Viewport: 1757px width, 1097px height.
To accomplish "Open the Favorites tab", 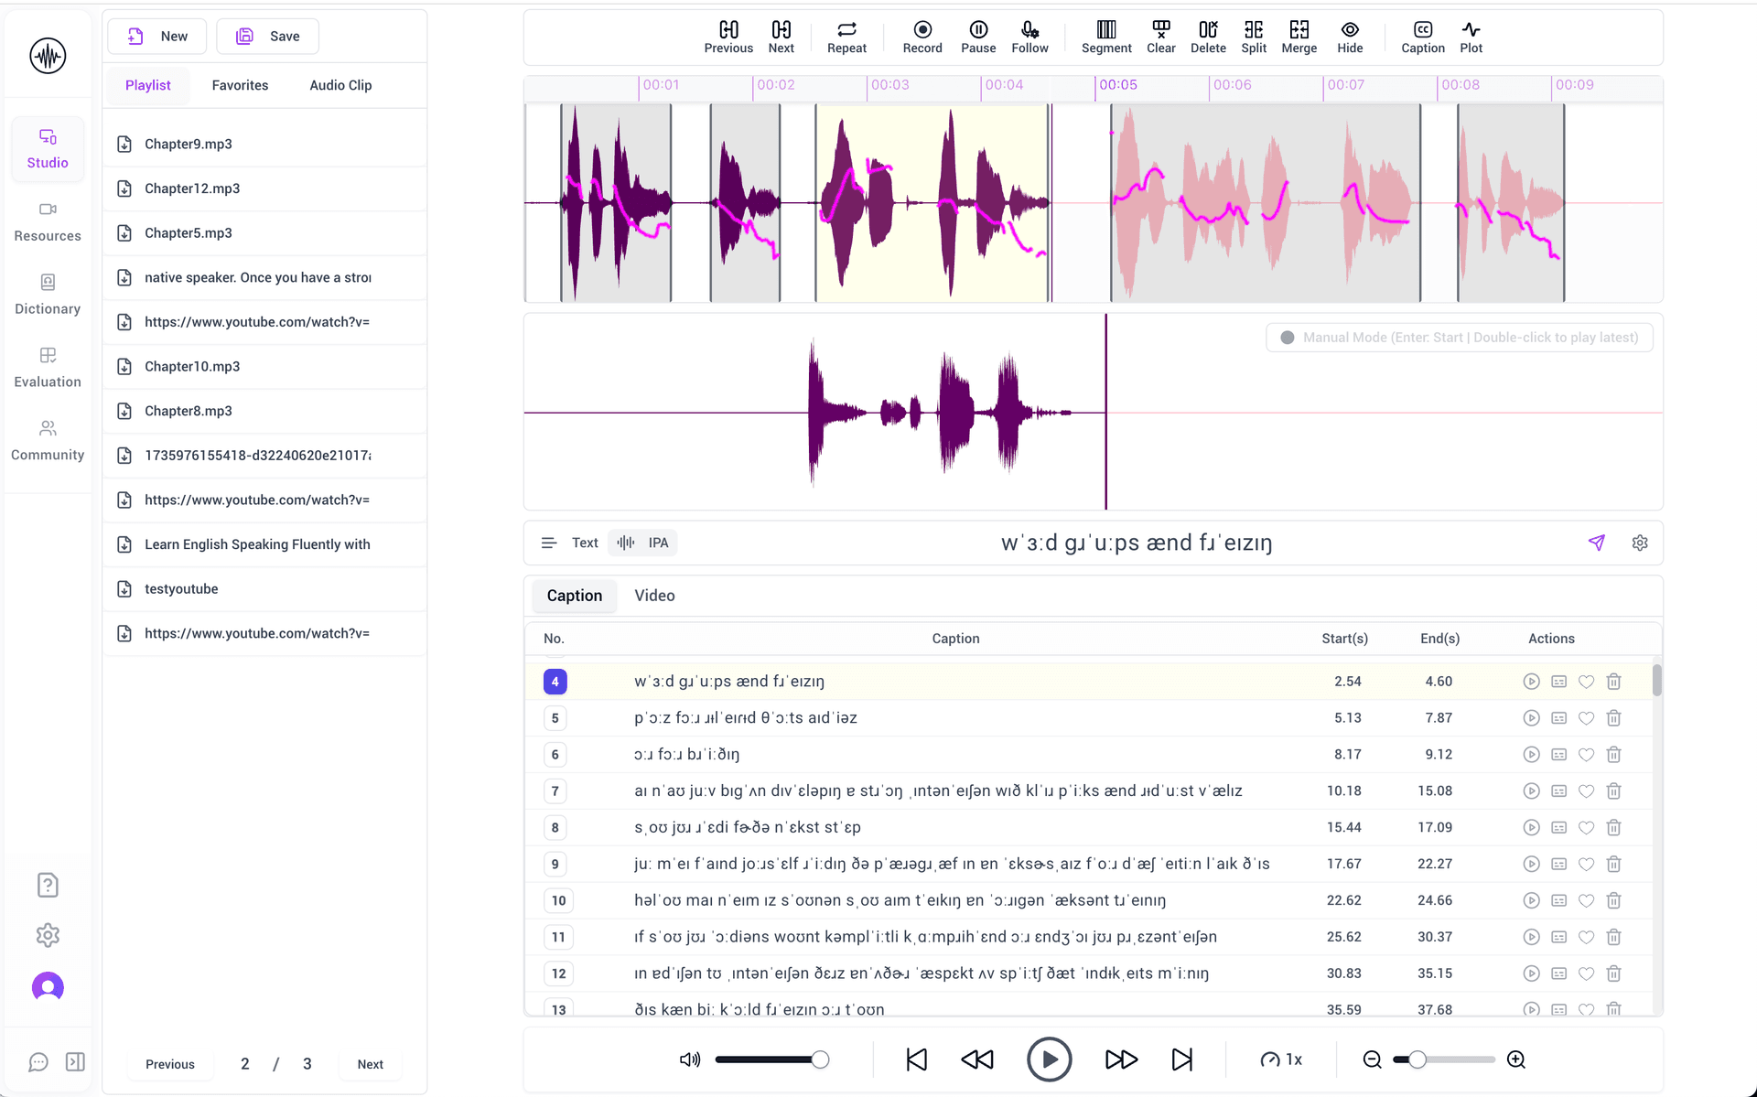I will 240,85.
